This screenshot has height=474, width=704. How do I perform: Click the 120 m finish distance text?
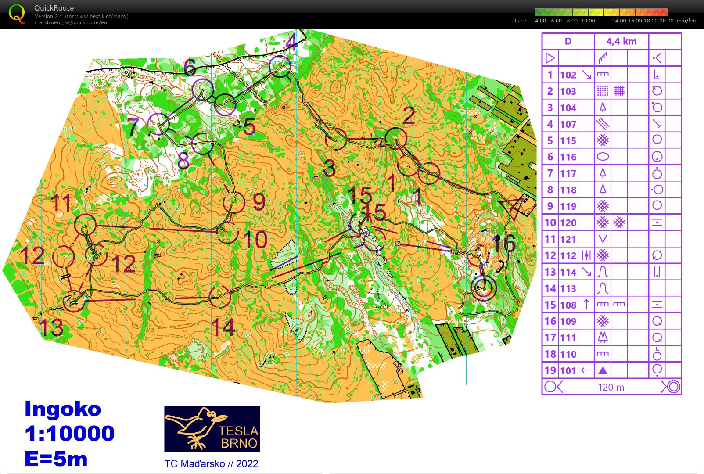(611, 387)
